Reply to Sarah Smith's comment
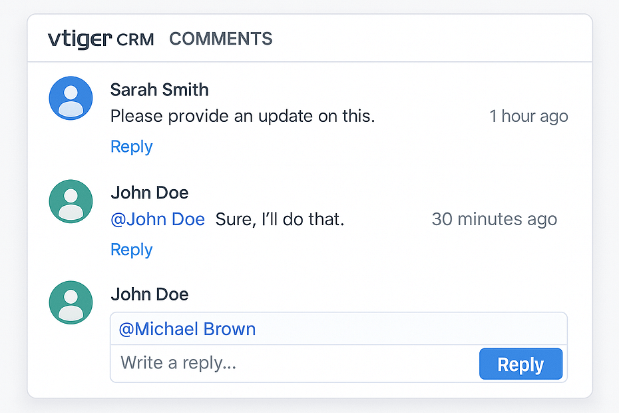 point(131,147)
